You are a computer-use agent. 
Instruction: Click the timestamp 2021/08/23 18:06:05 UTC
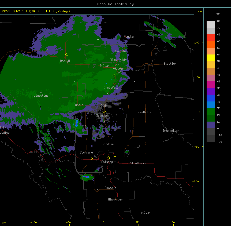27,11
